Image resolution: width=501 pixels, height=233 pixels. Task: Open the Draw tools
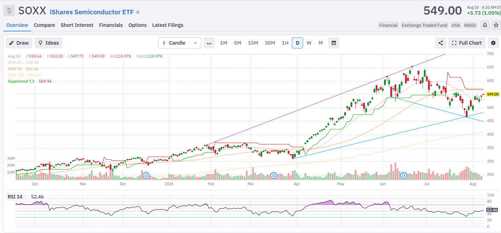(19, 43)
